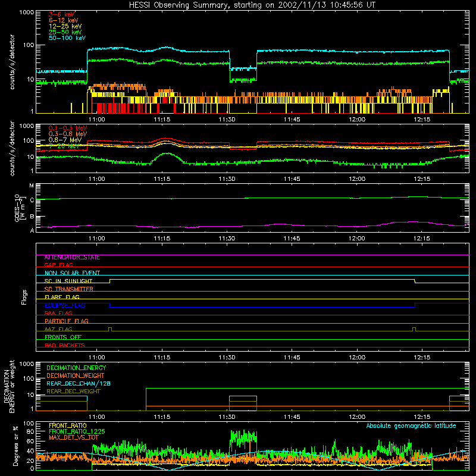Click the DECIMATION_WEIGHT legend label

(76, 375)
